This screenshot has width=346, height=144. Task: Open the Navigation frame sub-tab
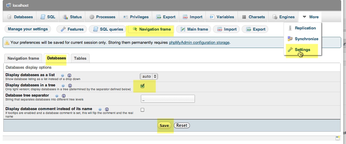23,58
